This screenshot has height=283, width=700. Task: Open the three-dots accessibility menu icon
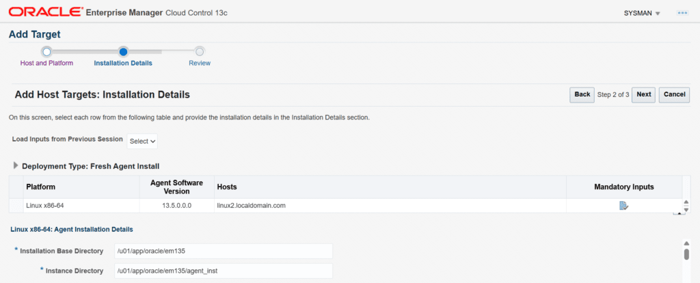pyautogui.click(x=682, y=13)
